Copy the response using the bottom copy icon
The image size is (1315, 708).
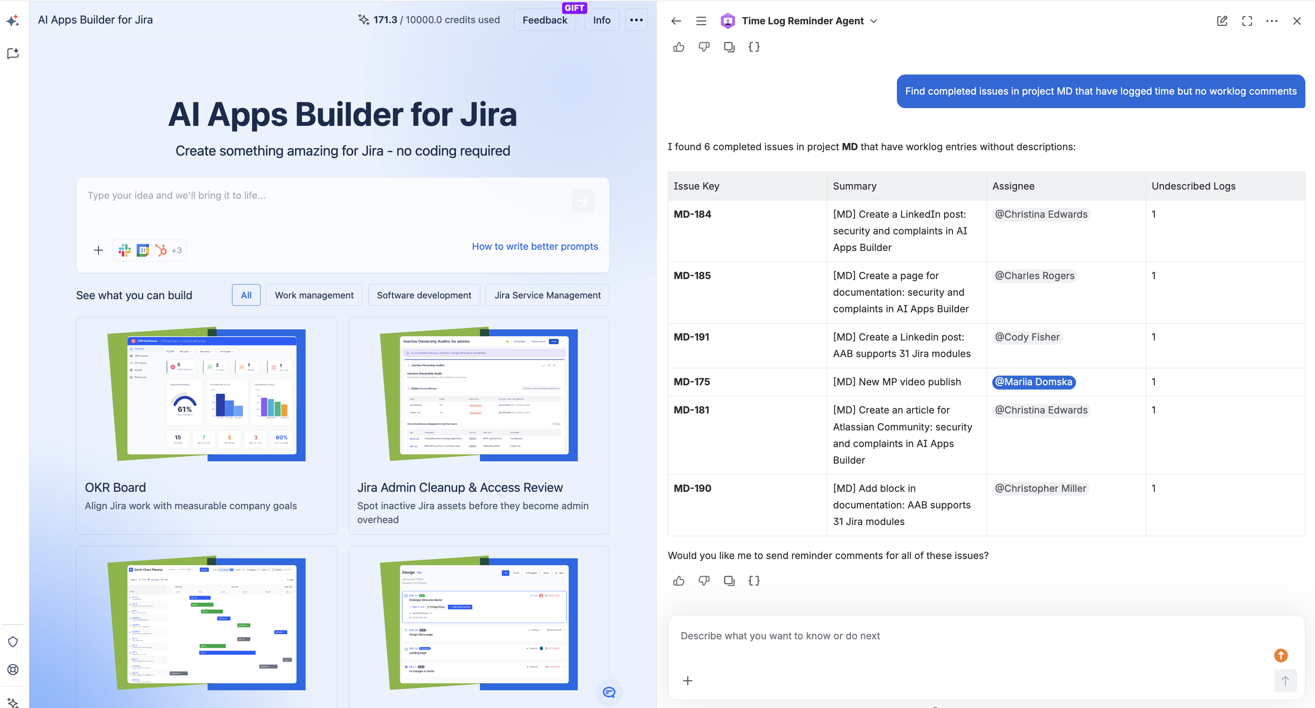click(x=729, y=580)
